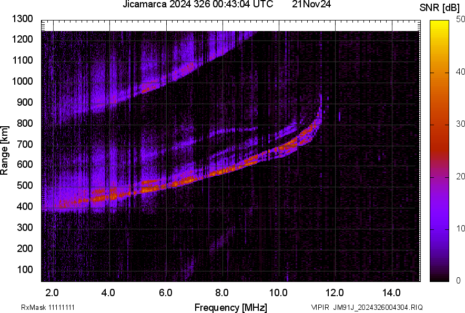Click the range tick label '1000'
465x313 pixels.
pyautogui.click(x=22, y=81)
